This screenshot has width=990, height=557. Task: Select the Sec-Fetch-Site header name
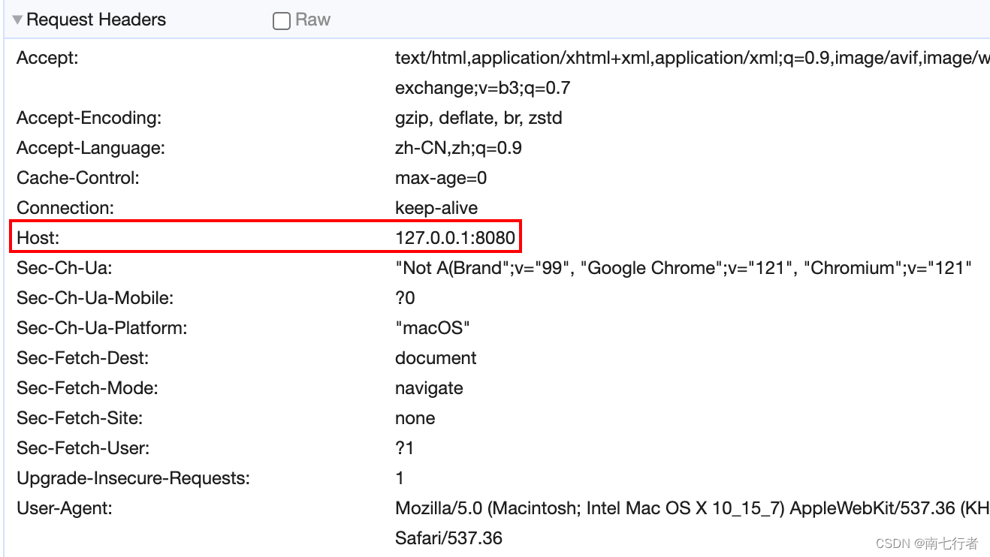point(80,418)
